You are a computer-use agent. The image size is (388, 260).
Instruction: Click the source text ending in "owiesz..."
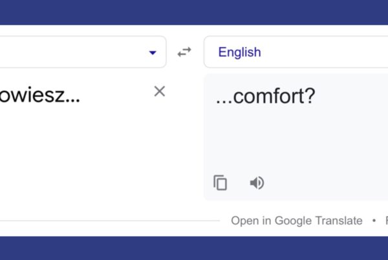coord(40,97)
